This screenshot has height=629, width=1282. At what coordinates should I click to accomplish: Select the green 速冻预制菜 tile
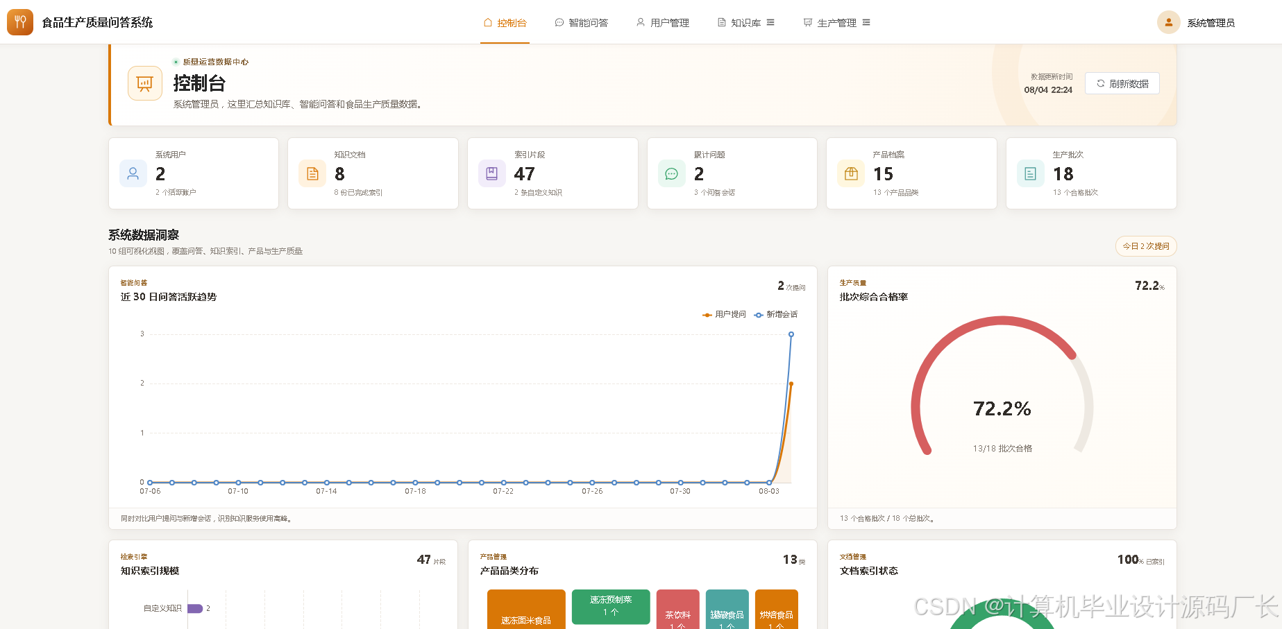point(611,606)
